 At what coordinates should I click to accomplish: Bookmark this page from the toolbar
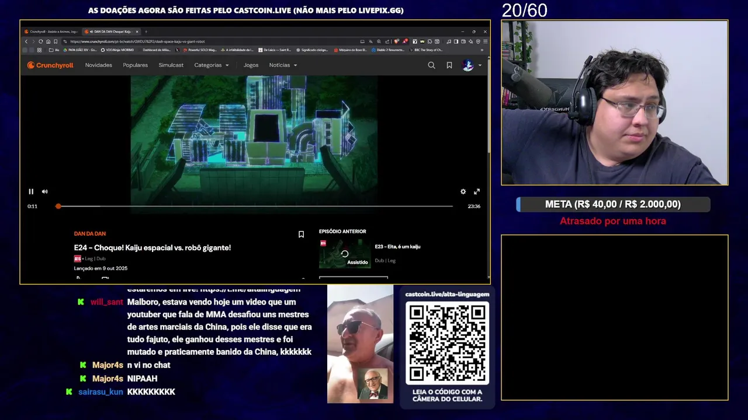pyautogui.click(x=56, y=41)
